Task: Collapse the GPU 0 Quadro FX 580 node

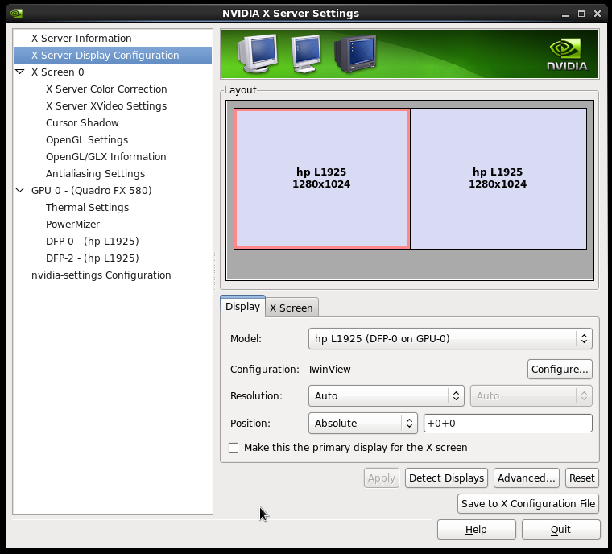Action: point(20,191)
